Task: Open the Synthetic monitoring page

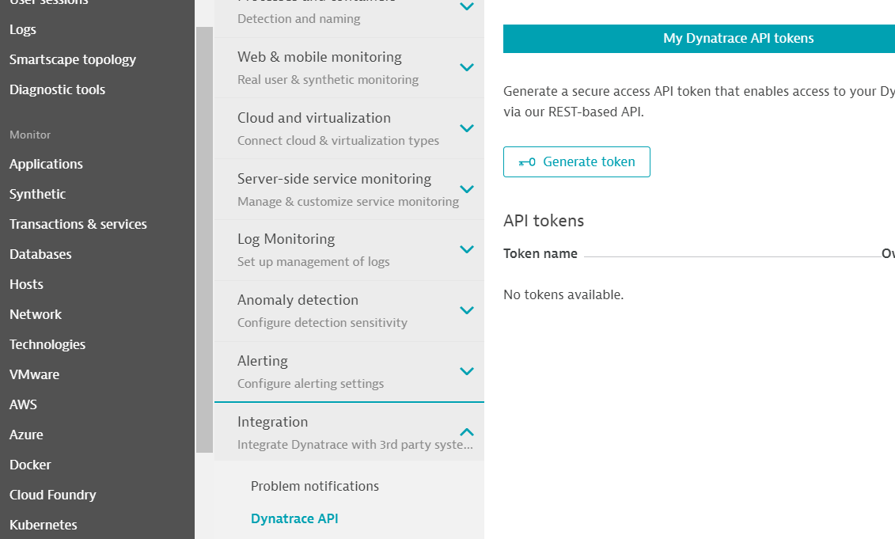Action: coord(37,194)
